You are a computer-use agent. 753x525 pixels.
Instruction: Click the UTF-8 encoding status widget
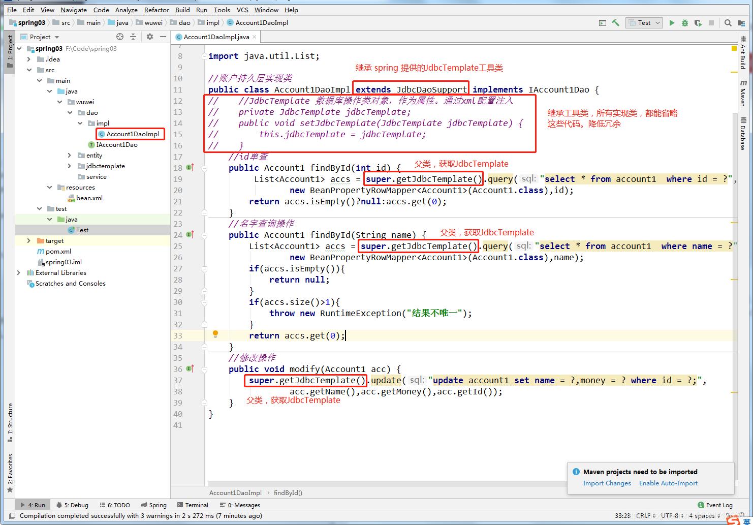pyautogui.click(x=672, y=515)
